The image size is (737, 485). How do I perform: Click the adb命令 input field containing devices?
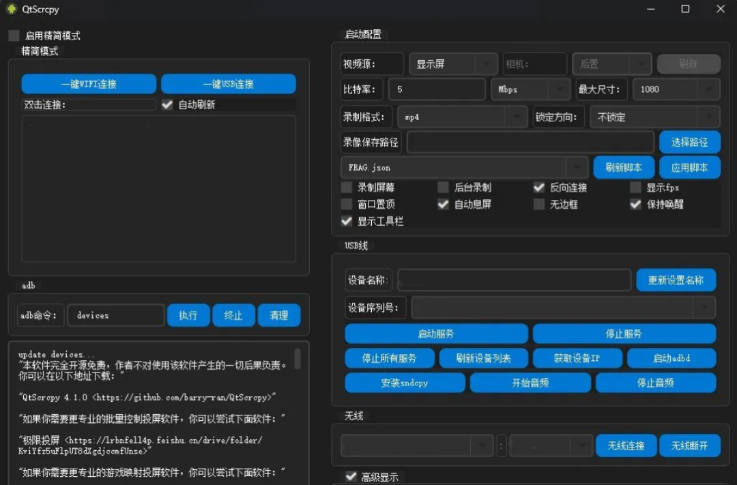click(115, 315)
